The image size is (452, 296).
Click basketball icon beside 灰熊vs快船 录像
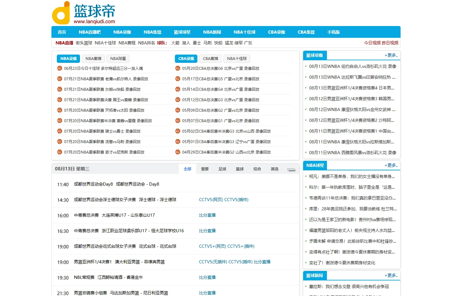coord(60,89)
